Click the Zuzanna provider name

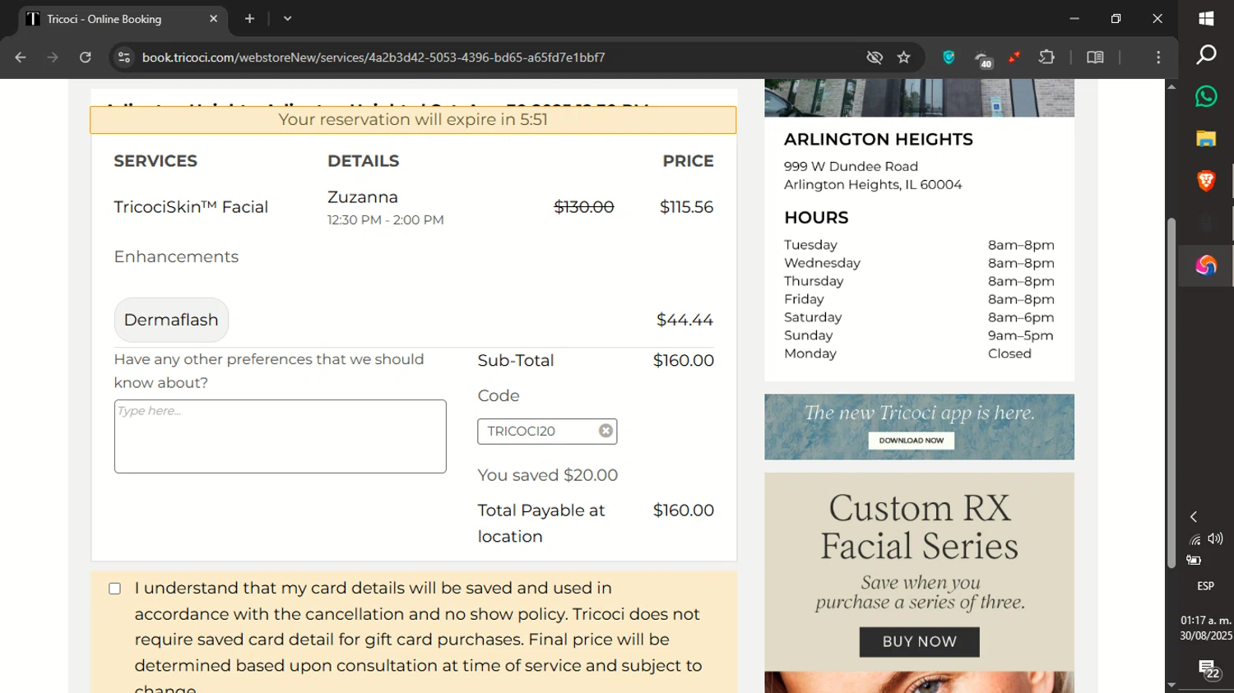pyautogui.click(x=363, y=197)
